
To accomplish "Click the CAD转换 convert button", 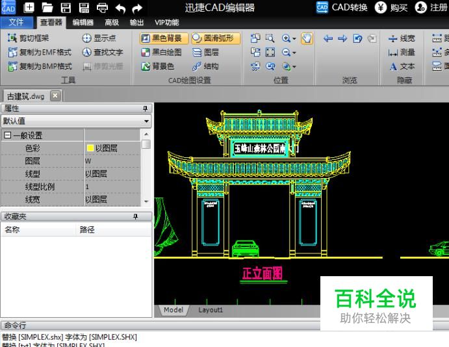I will [x=342, y=7].
